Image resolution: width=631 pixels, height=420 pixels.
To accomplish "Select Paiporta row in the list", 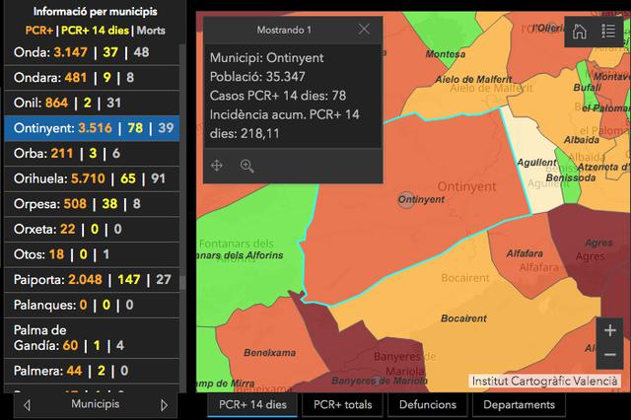I will coord(91,280).
